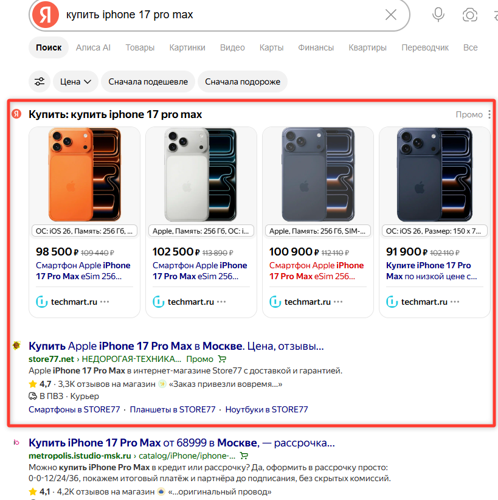Expand the Цена price dropdown
Image resolution: width=498 pixels, height=500 pixels.
[x=75, y=82]
